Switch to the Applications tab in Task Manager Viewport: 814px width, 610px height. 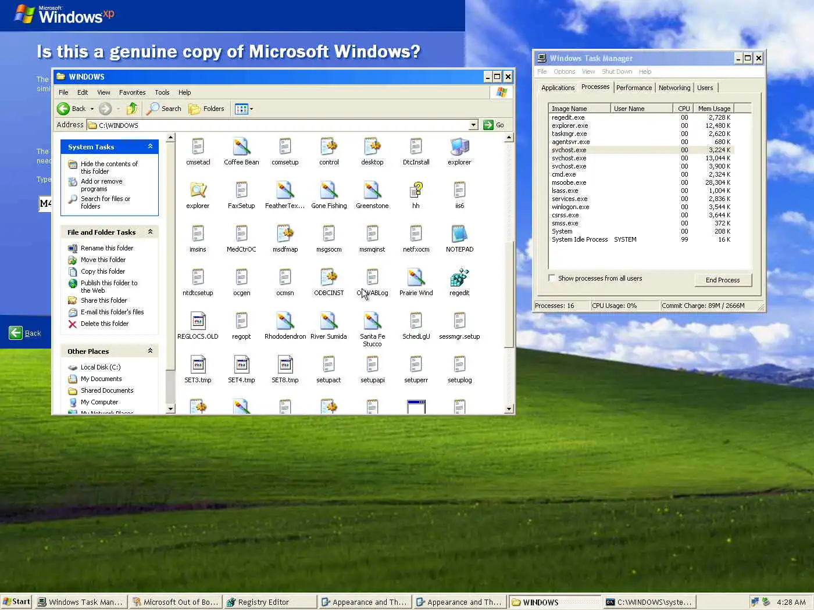558,88
